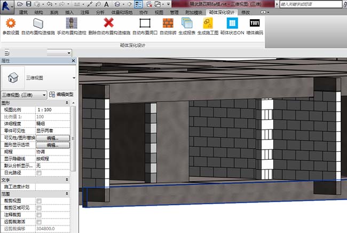Open the 结构 ribbon tab
The image size is (347, 233).
39,12
